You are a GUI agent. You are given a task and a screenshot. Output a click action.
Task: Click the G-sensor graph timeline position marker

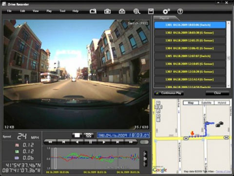(56, 158)
